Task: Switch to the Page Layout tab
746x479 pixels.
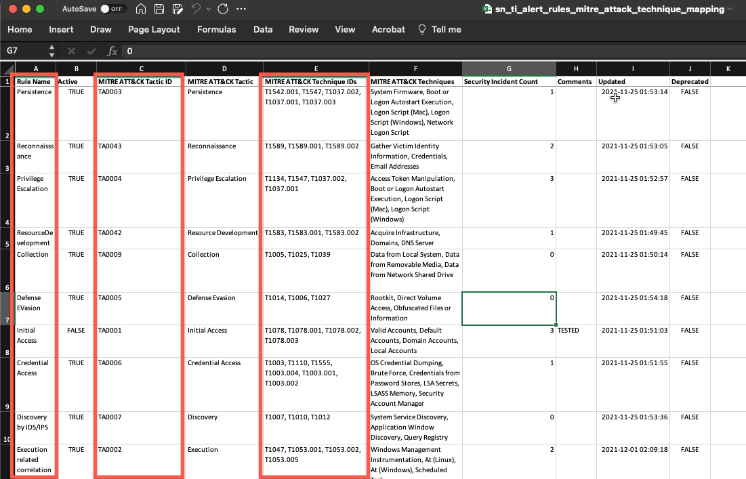Action: pyautogui.click(x=154, y=30)
